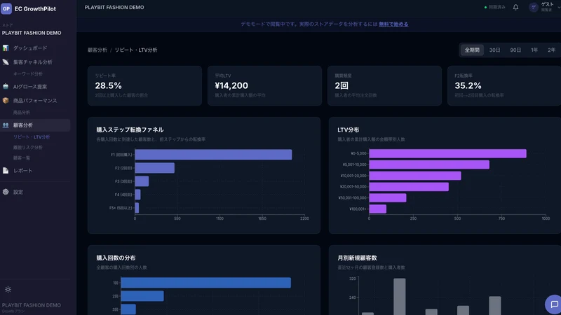561x315 pixels.
Task: Switch the period to 30日
Action: pos(495,50)
